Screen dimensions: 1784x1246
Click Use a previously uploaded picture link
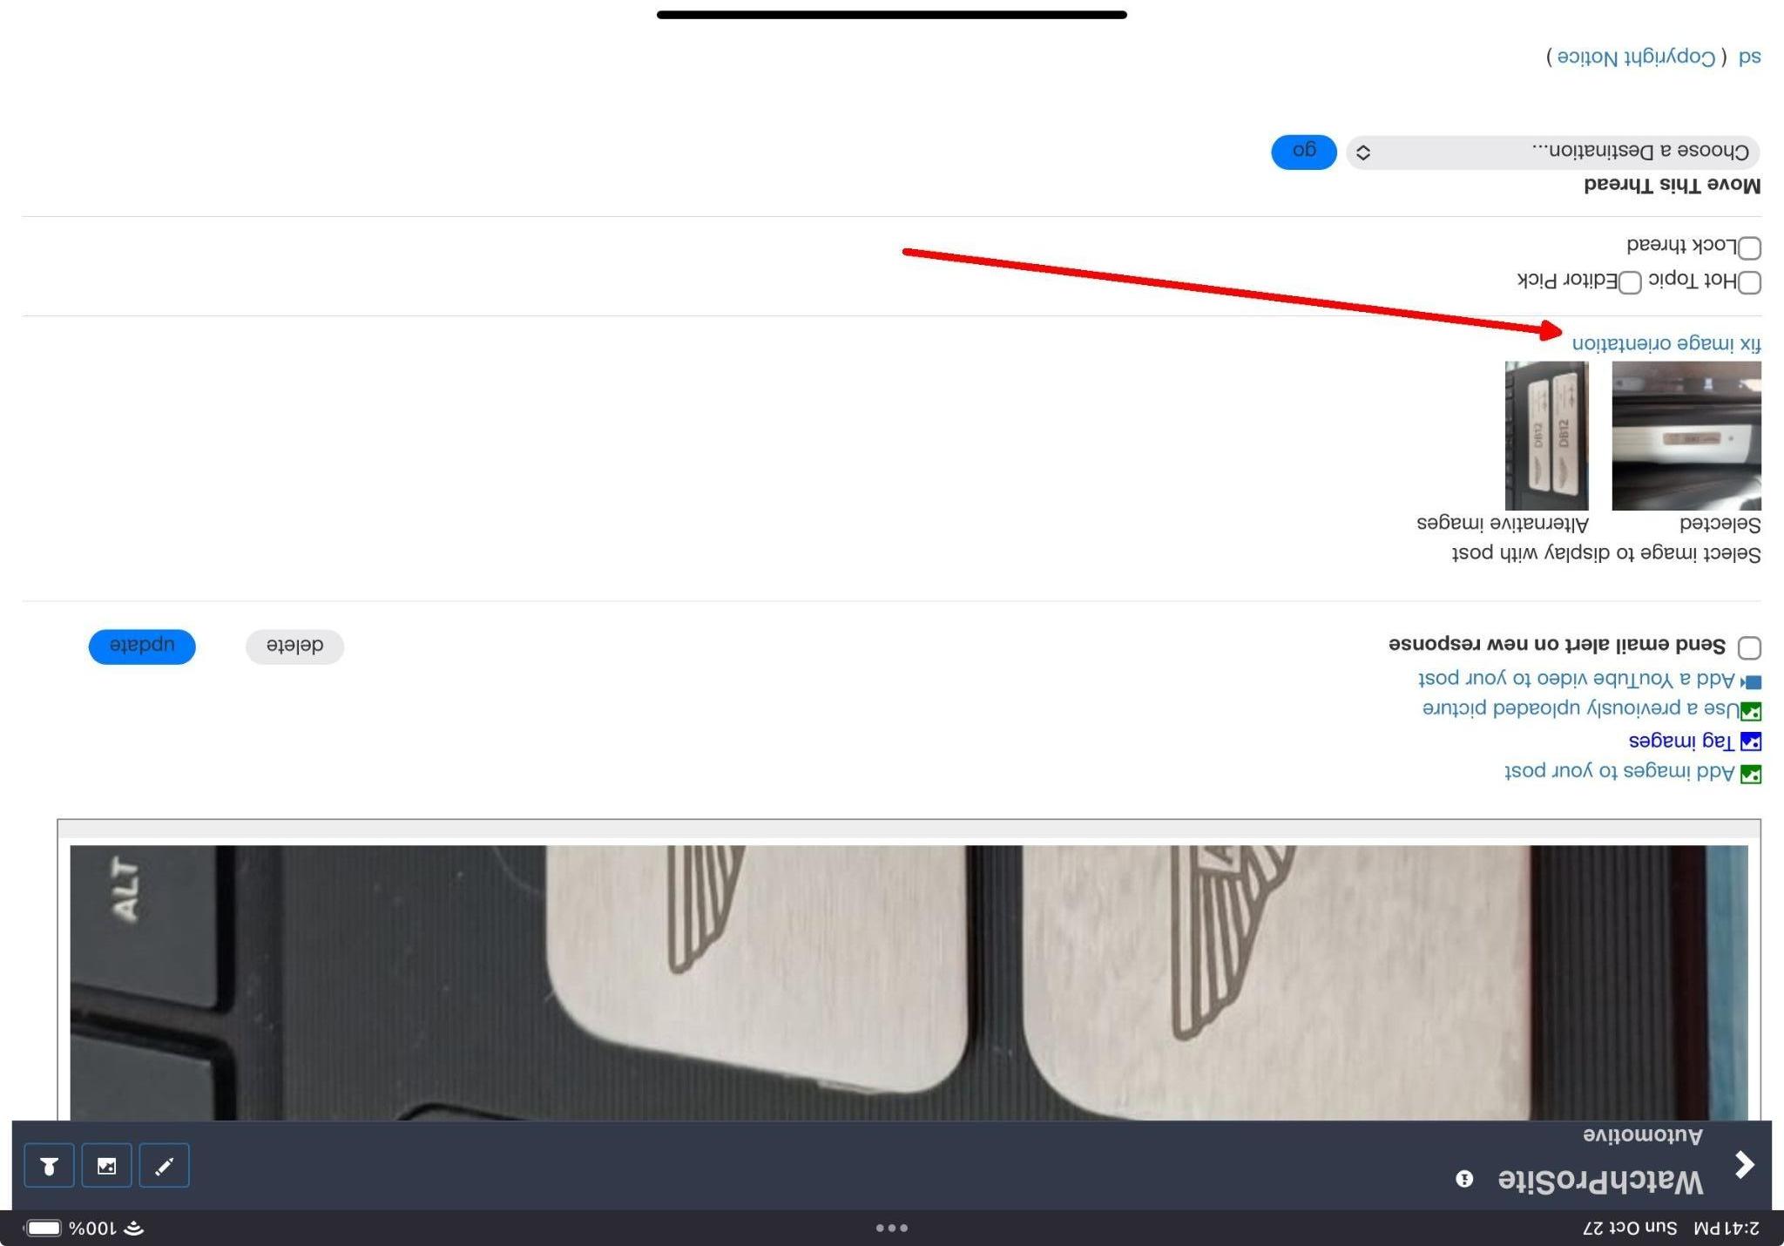tap(1580, 708)
